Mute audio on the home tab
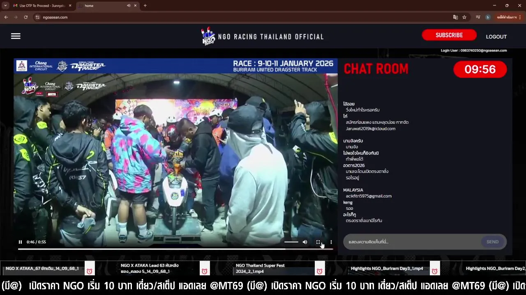The width and height of the screenshot is (526, 295). (129, 6)
